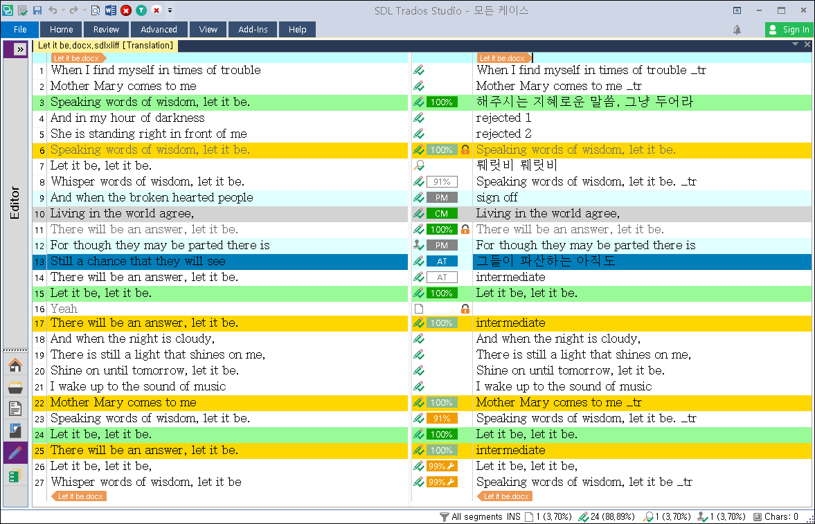Click target cell of row 4 'rejected 1'
Viewport: 815px width, 524px height.
[x=643, y=118]
